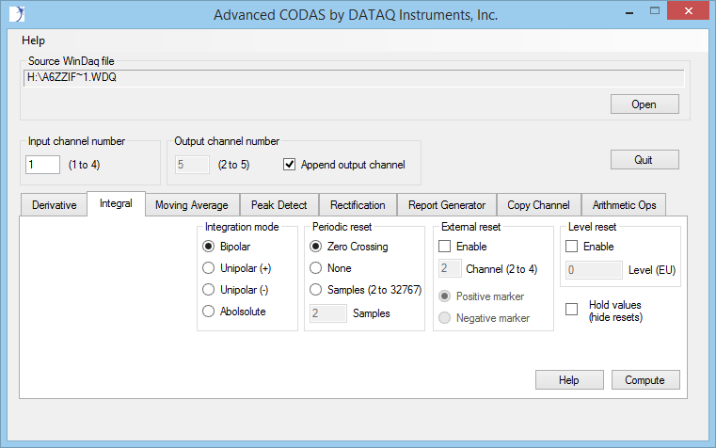
Task: Select the Integral tab
Action: coord(116,203)
